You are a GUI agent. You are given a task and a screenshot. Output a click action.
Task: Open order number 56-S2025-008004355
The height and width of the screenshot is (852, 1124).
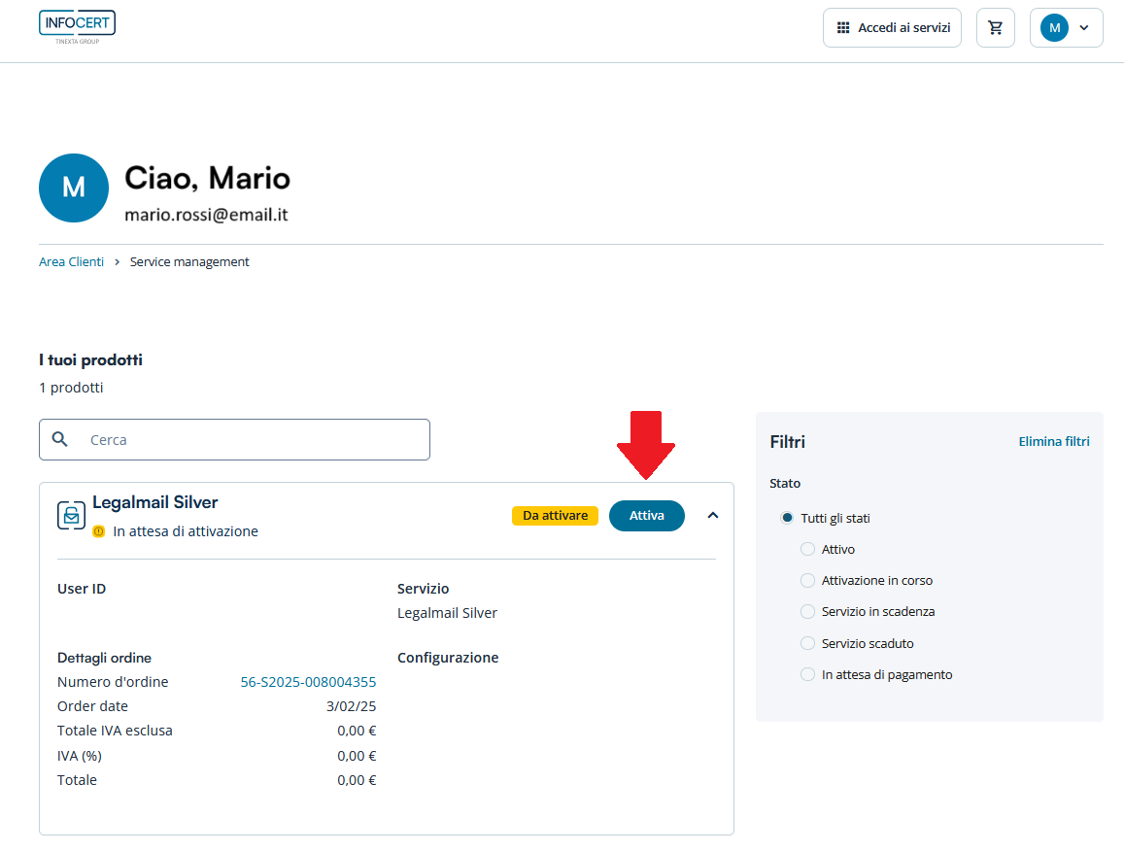[308, 682]
